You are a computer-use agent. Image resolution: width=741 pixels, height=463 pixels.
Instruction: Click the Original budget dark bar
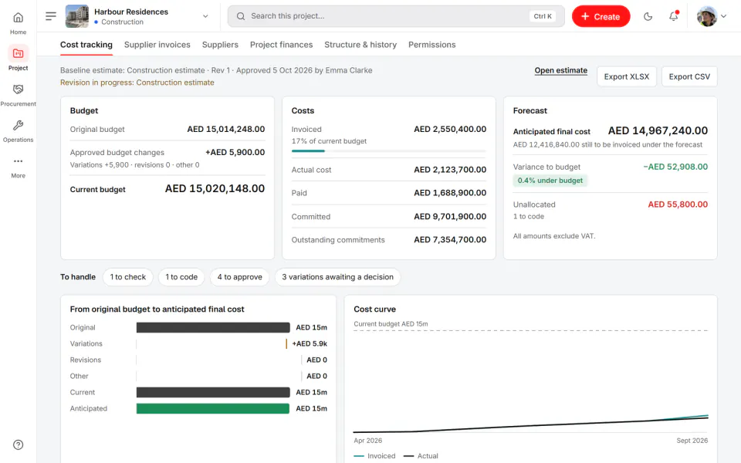coord(213,327)
